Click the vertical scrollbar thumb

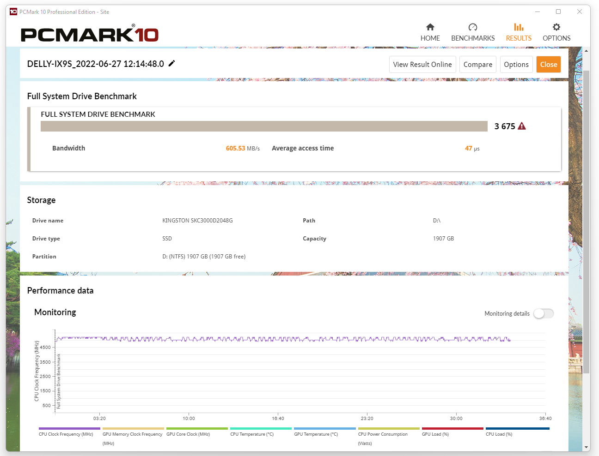coord(587,222)
